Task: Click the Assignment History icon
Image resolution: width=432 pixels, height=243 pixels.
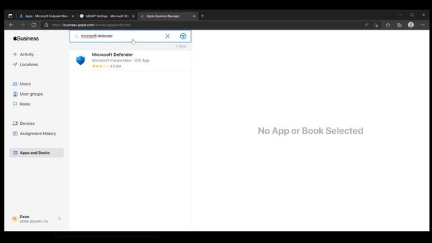Action: (x=15, y=134)
